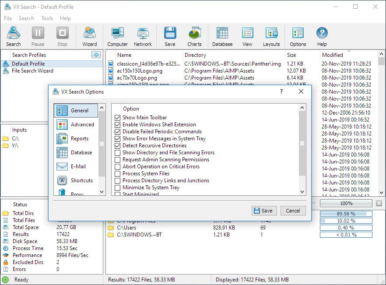Screen dimensions: 386x285
Task: Enable Request Admin Scanning Permissions
Action: (x=117, y=160)
